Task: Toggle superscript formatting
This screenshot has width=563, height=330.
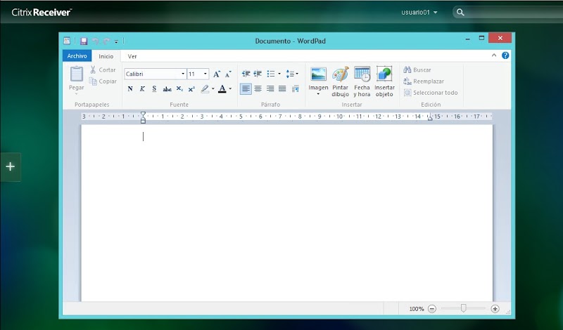Action: click(x=191, y=89)
